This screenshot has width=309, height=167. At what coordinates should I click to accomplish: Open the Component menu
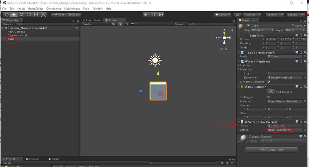click(54, 8)
